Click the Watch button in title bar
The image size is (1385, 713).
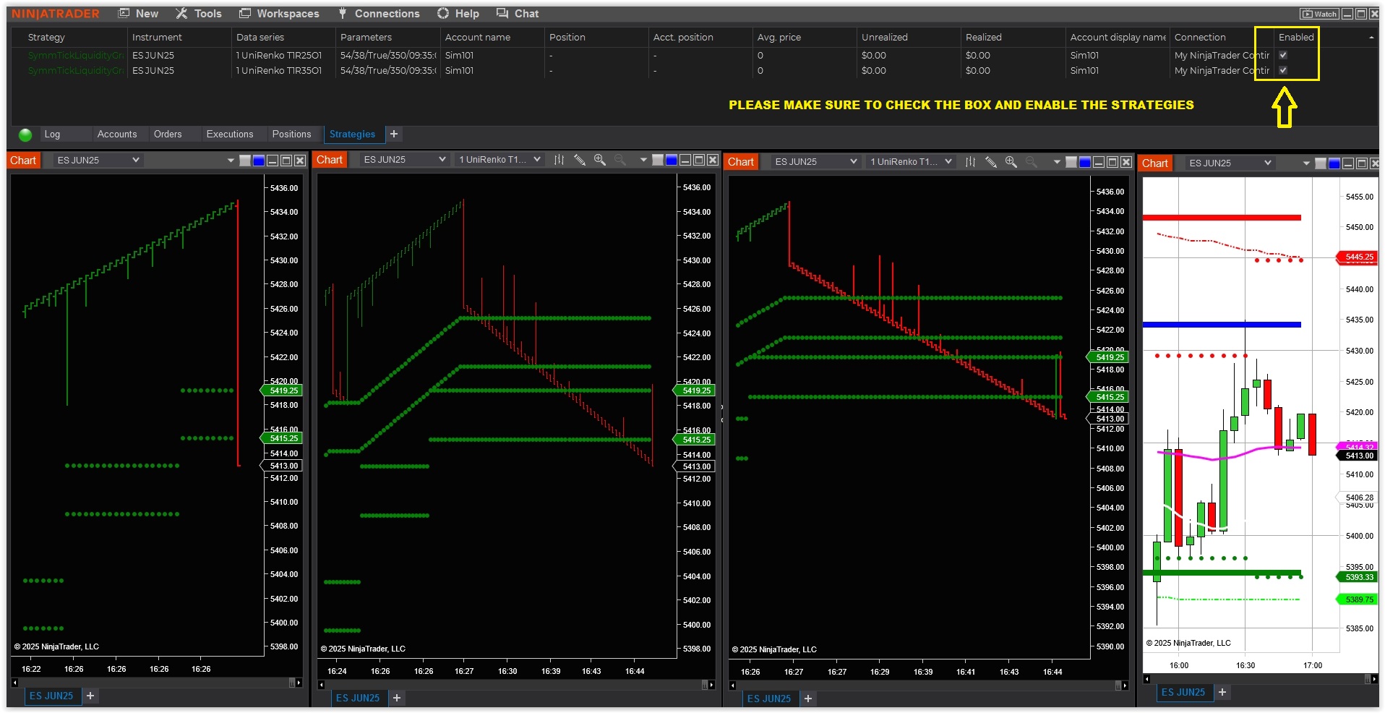(1319, 14)
